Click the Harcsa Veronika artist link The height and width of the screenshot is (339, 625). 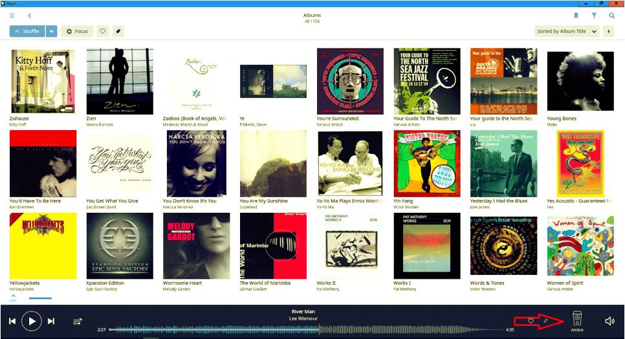(x=177, y=207)
